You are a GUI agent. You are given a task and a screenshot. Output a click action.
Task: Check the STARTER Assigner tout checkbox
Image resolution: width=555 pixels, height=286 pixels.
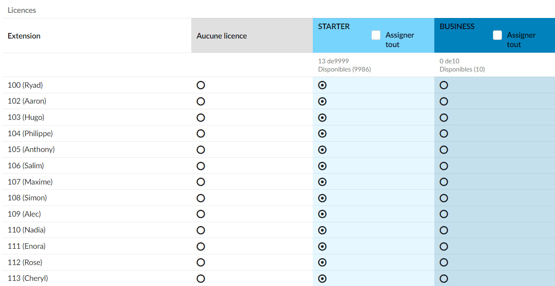click(376, 35)
